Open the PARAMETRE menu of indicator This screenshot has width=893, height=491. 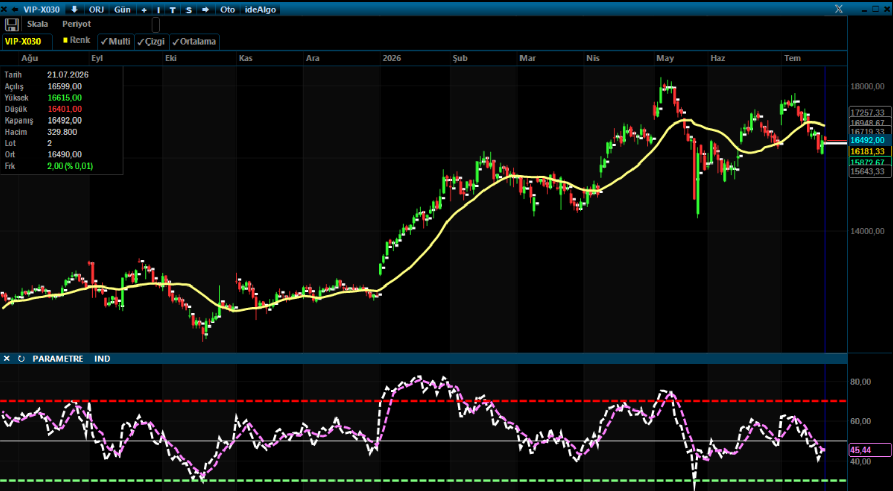coord(58,358)
